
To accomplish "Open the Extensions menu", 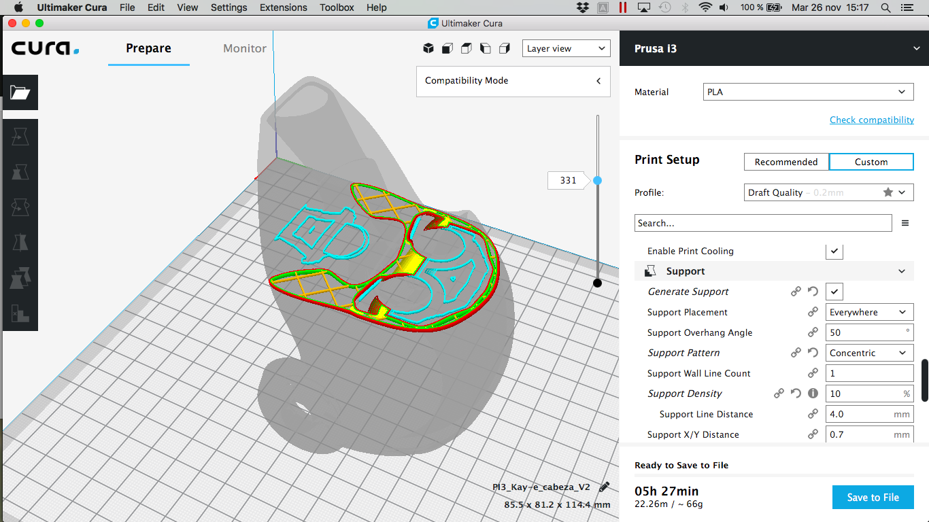I will coord(283,7).
